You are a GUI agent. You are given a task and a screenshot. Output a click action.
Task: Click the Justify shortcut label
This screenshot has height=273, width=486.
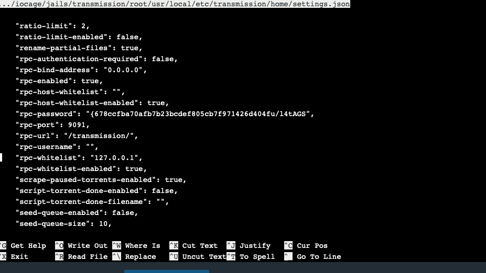255,246
